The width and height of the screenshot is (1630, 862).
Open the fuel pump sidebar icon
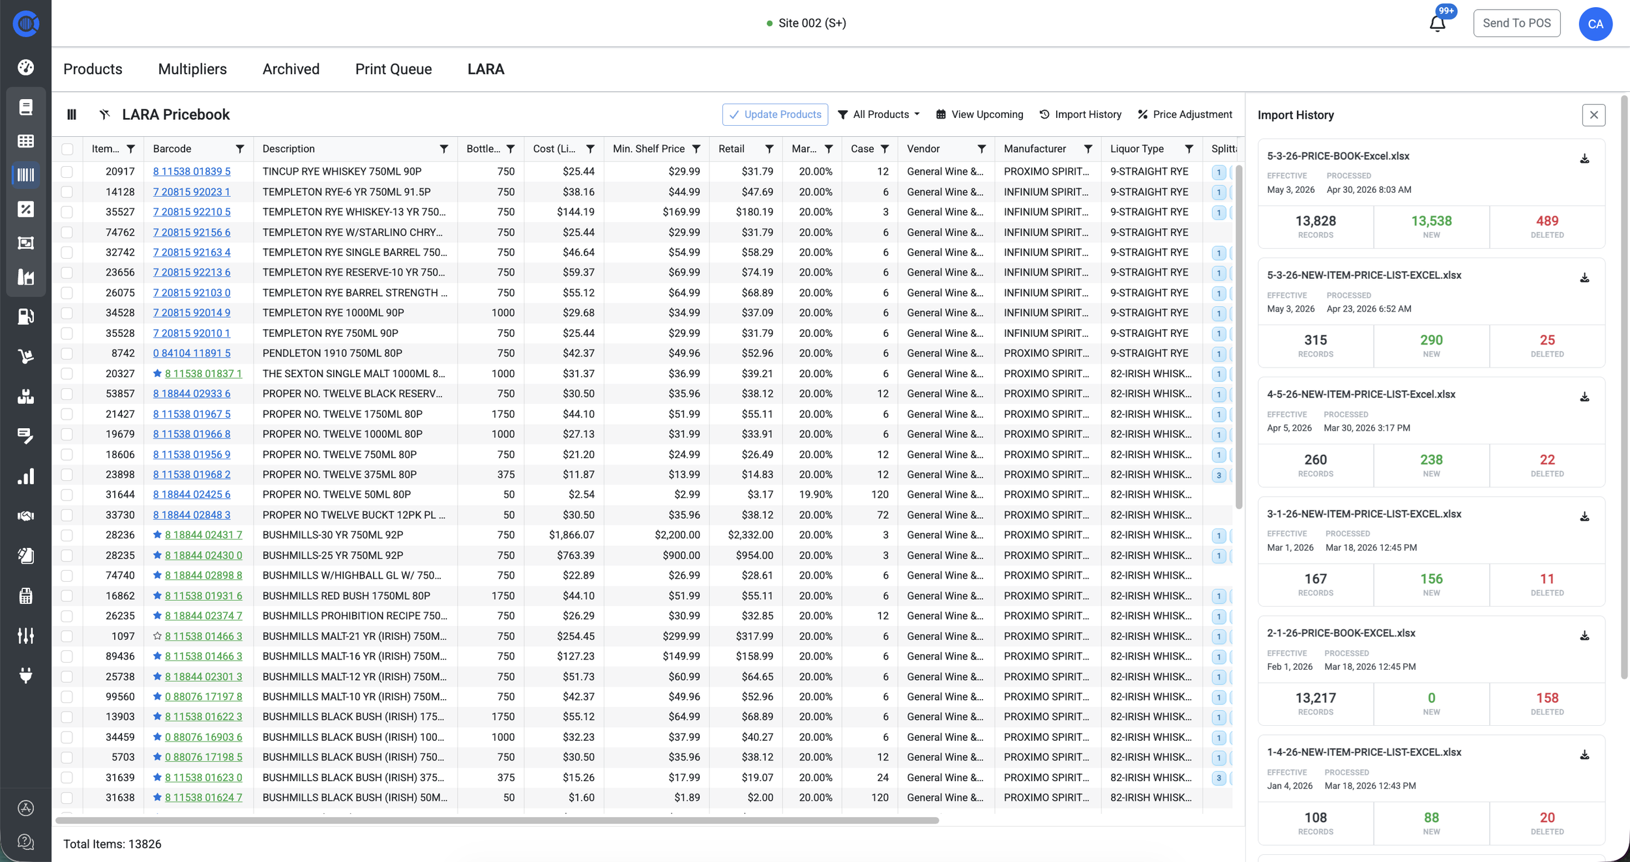click(x=25, y=317)
